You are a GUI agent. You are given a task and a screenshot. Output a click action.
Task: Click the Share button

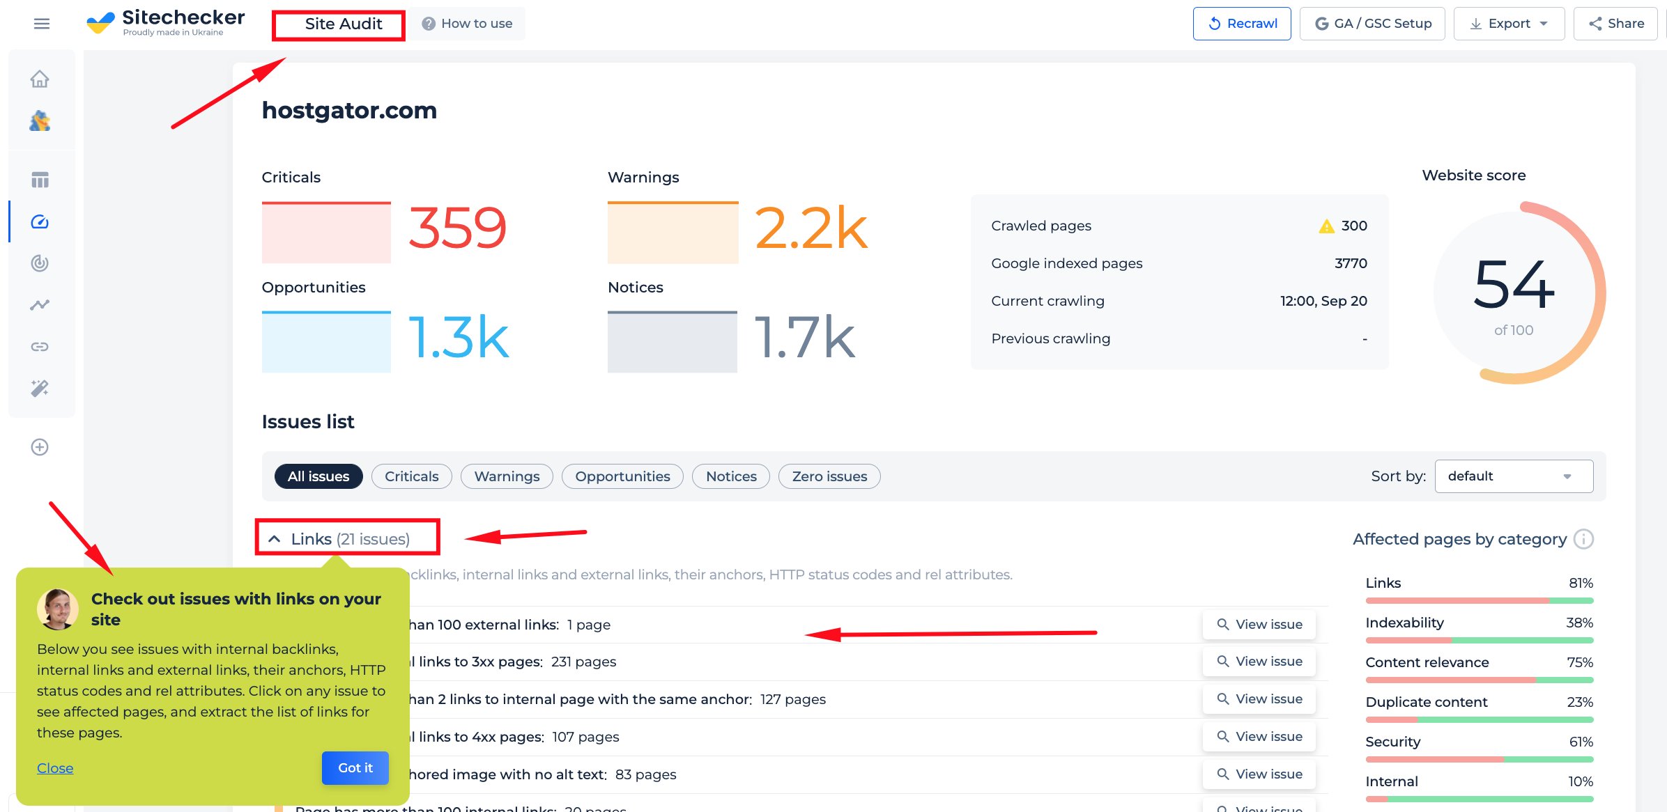[x=1615, y=24]
